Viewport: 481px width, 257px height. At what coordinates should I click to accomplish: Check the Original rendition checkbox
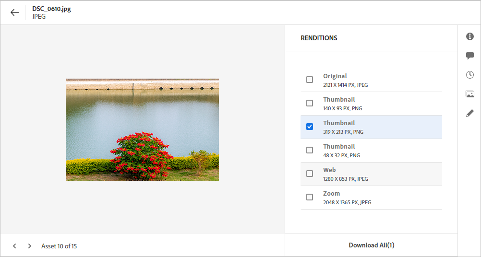coord(310,80)
